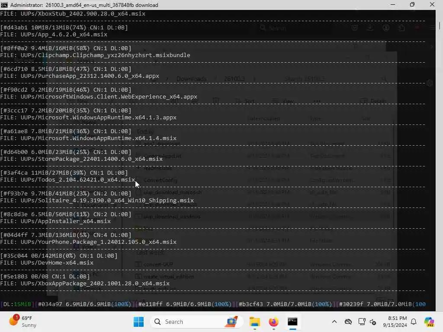
Task: Open File Explorer from the taskbar
Action: (254, 322)
